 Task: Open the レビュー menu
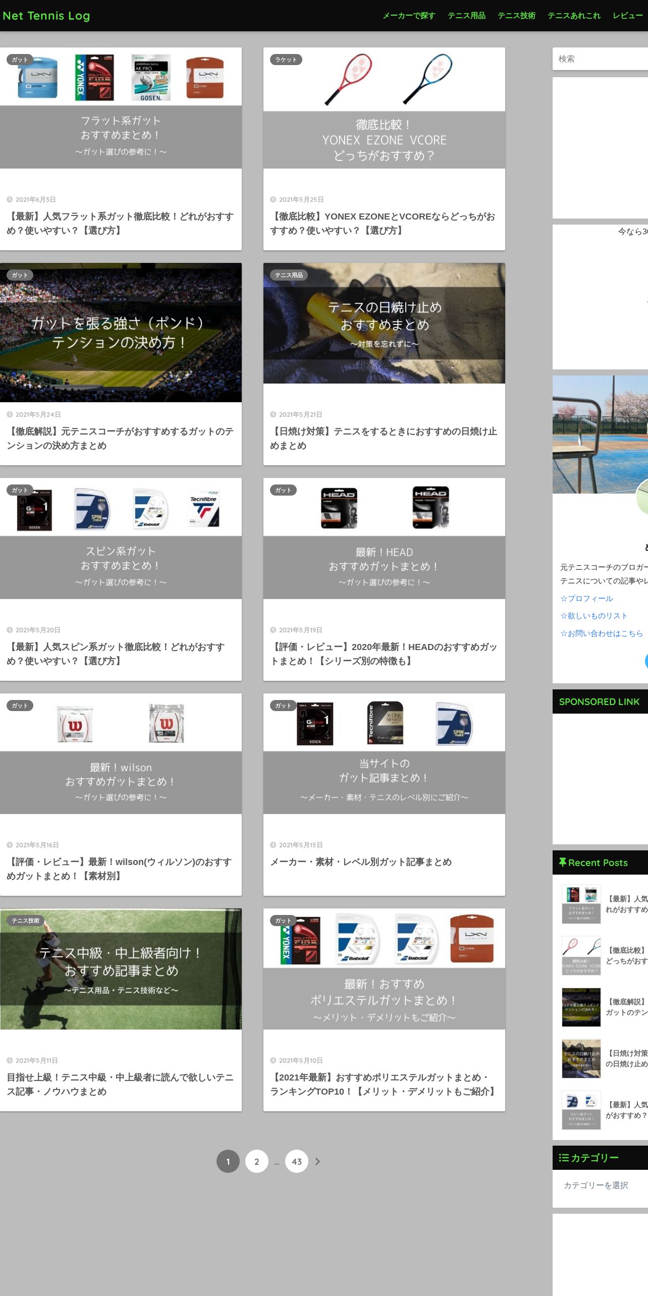628,16
